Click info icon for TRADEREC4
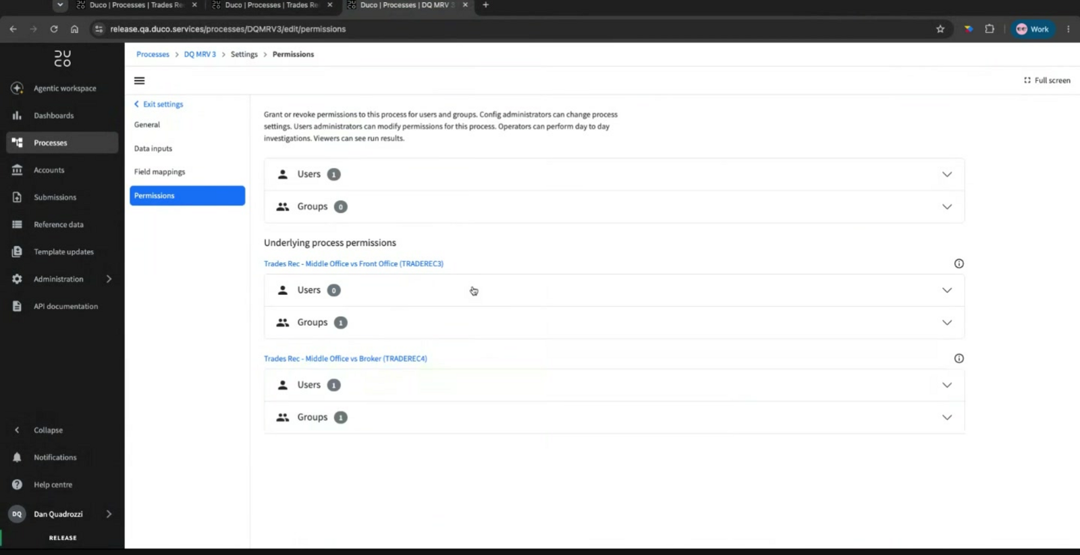 (959, 359)
